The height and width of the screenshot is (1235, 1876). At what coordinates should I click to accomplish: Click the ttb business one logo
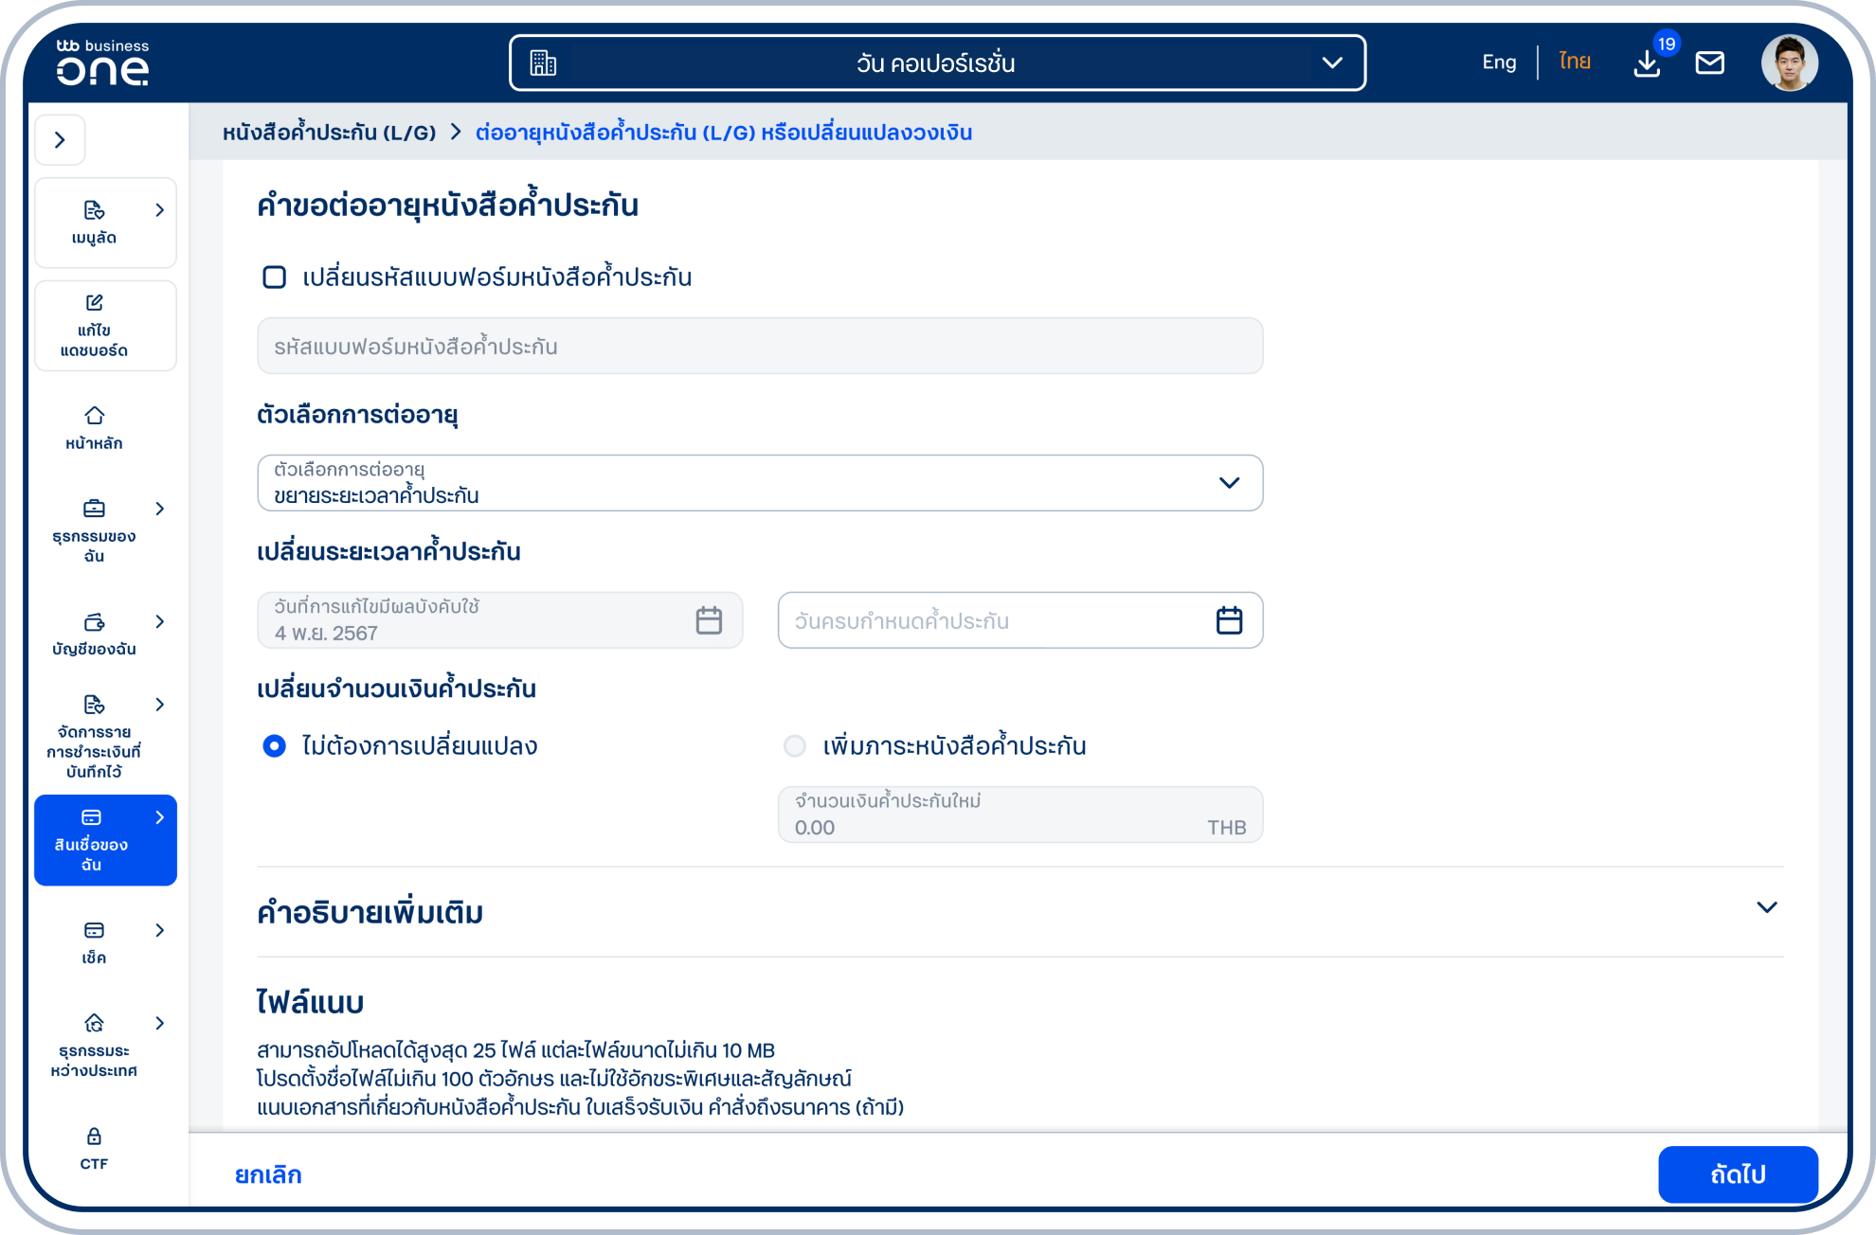point(102,63)
